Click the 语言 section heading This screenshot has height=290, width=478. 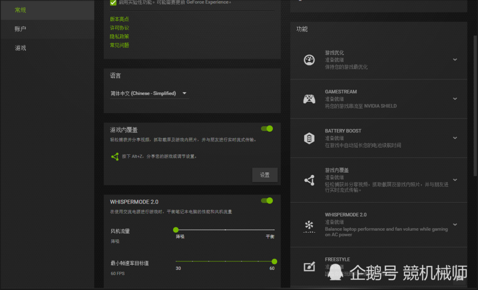[115, 76]
